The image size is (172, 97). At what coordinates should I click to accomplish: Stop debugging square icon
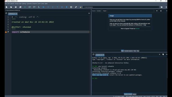click(x=67, y=7)
